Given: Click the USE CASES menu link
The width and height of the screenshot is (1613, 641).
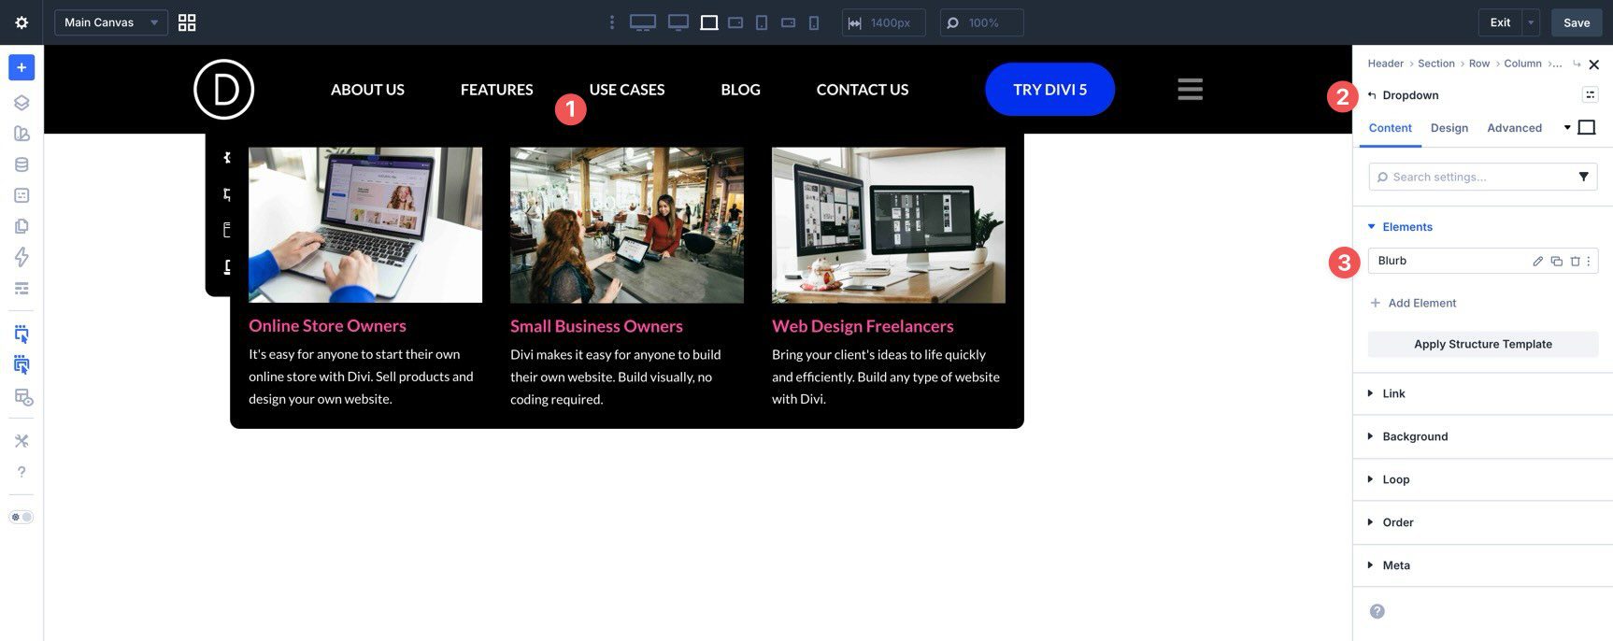Looking at the screenshot, I should coord(627,90).
